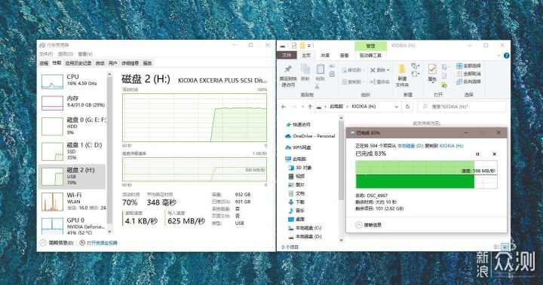This screenshot has height=285, width=543.
Task: Select the Wi-Fi WLAN performance entry
Action: (73, 202)
